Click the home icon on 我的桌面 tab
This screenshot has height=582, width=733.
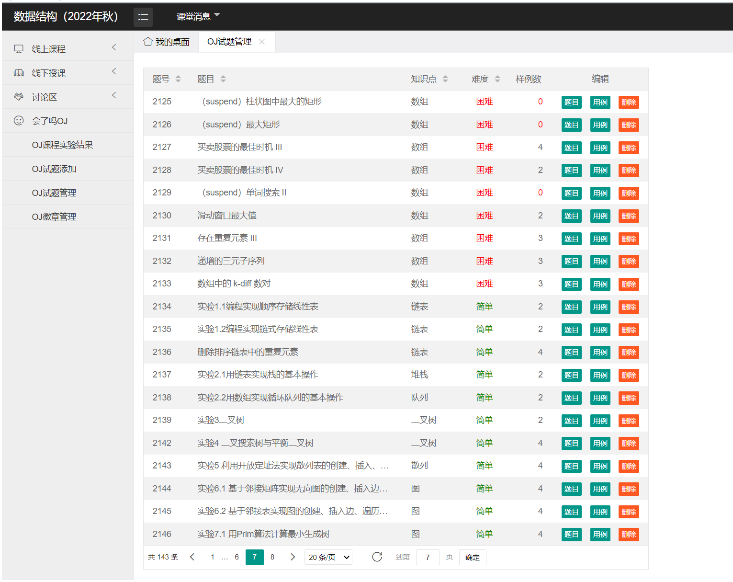[x=148, y=42]
